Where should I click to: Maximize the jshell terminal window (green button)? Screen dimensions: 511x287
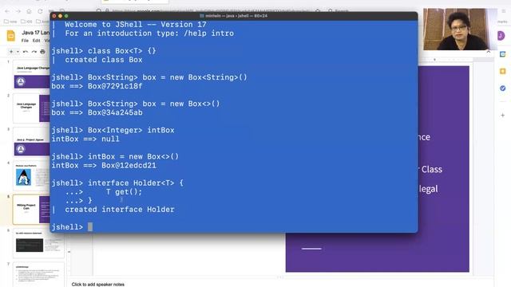click(66, 16)
